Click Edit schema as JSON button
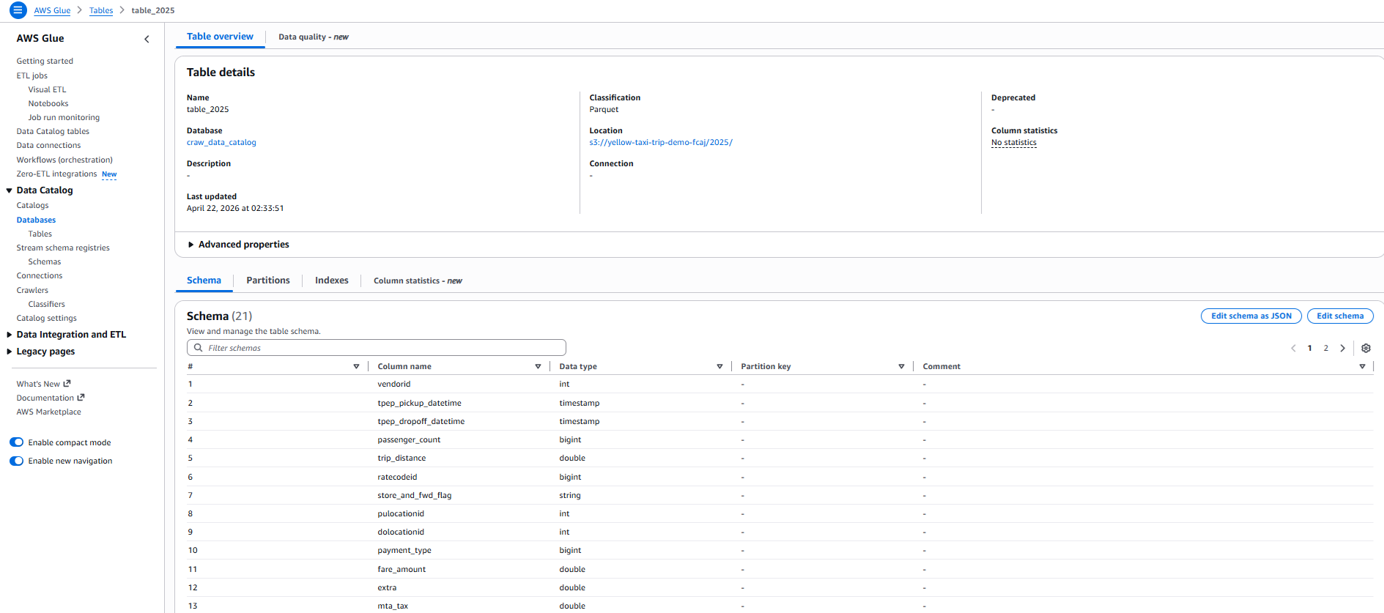1384x613 pixels. [1251, 316]
